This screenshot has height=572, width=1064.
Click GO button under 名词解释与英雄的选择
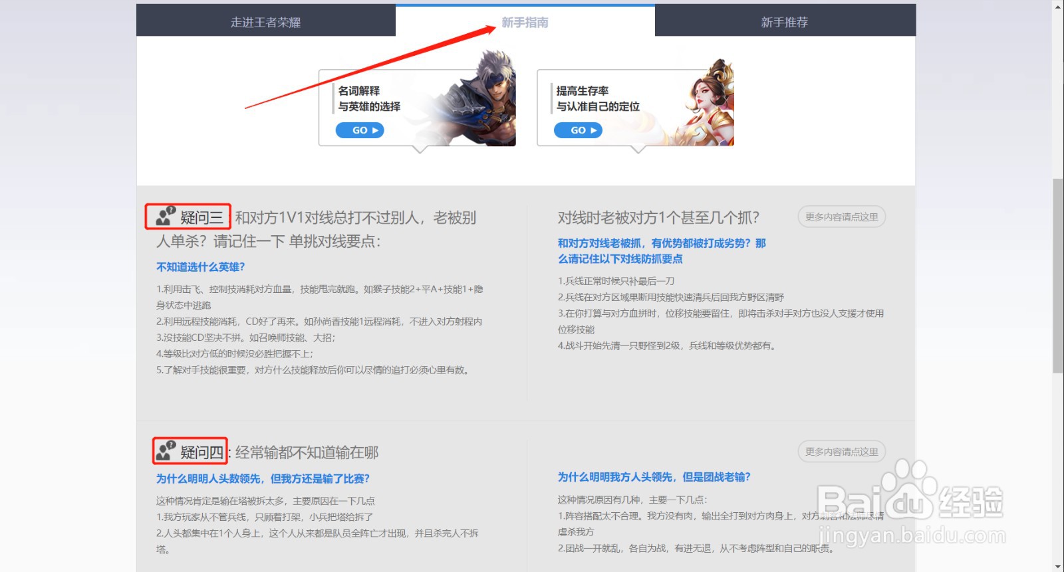click(360, 130)
